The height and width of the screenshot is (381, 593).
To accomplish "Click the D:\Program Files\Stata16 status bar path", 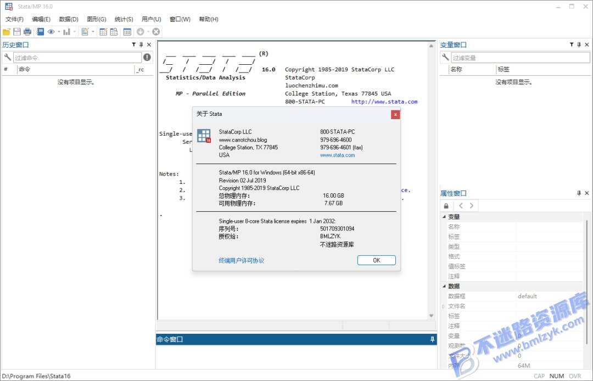I will (36, 376).
